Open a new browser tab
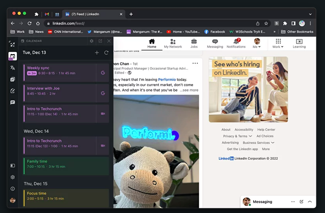 [131, 14]
